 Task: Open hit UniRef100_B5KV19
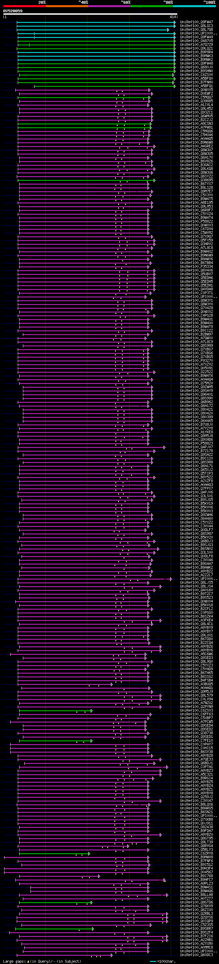(x=196, y=503)
